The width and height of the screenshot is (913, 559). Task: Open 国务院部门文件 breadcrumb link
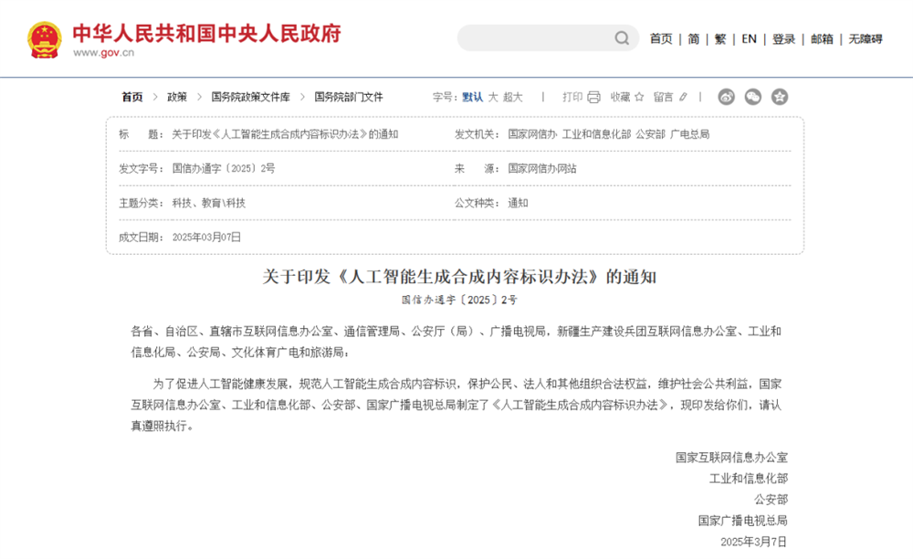point(349,97)
